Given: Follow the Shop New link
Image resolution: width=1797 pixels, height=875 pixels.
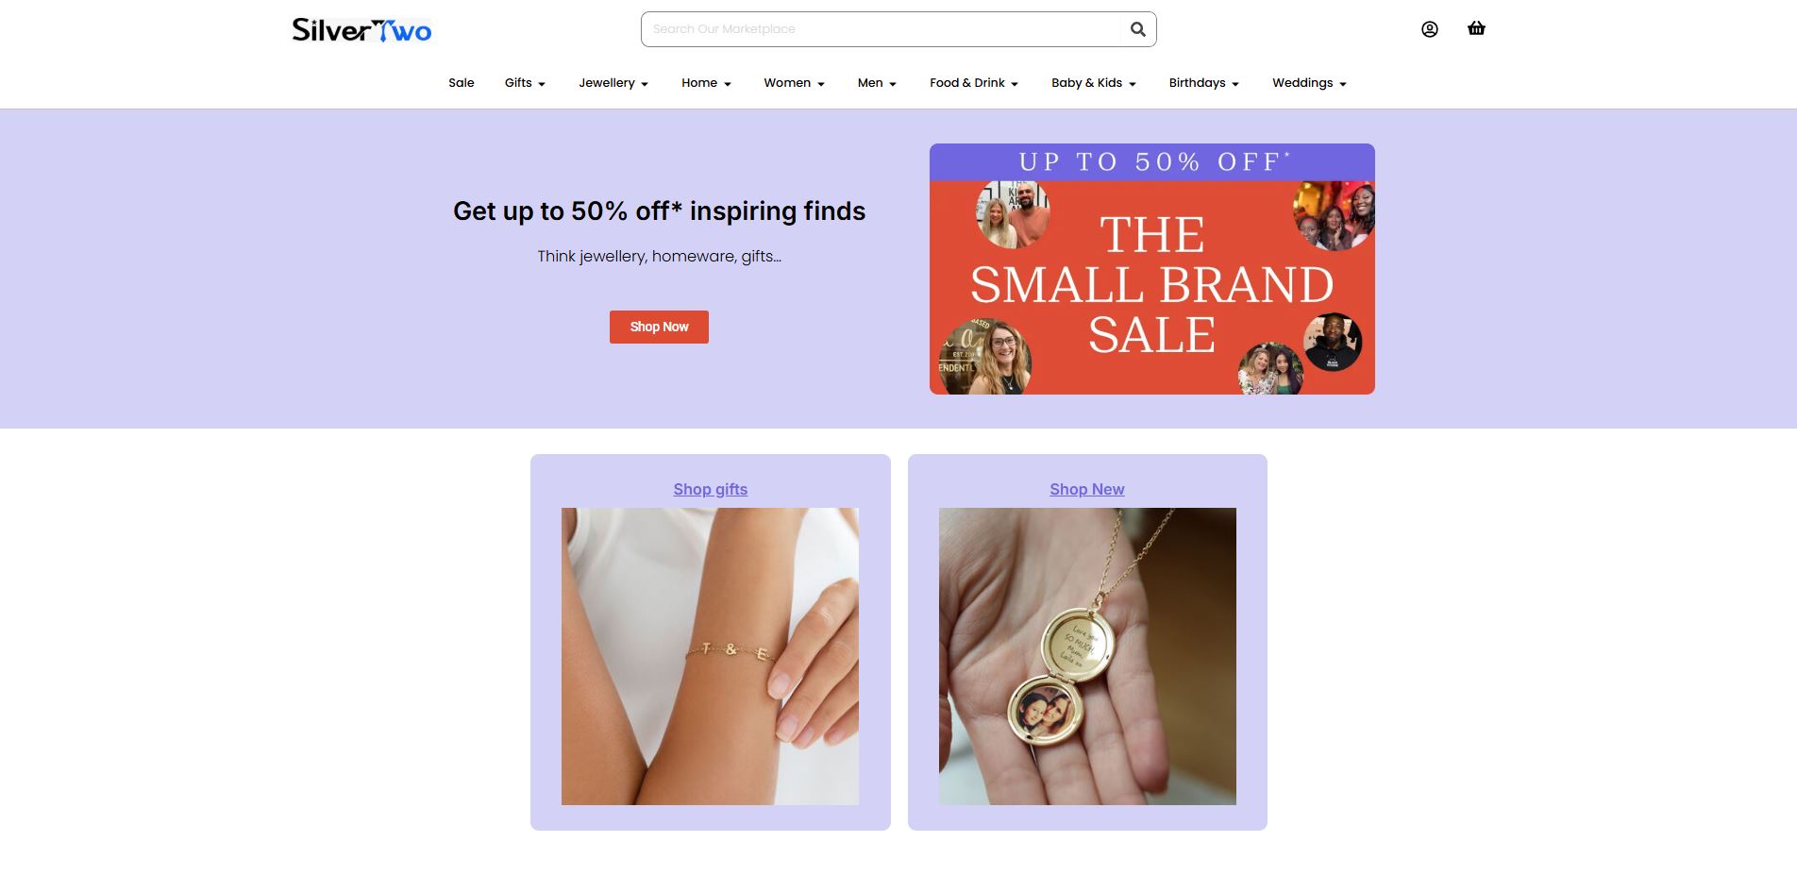Looking at the screenshot, I should (1087, 489).
